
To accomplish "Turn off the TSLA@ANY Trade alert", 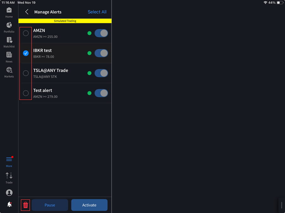I will [x=101, y=73].
